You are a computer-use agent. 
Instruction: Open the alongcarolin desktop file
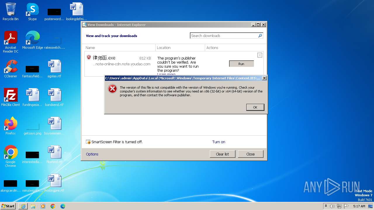point(11,185)
